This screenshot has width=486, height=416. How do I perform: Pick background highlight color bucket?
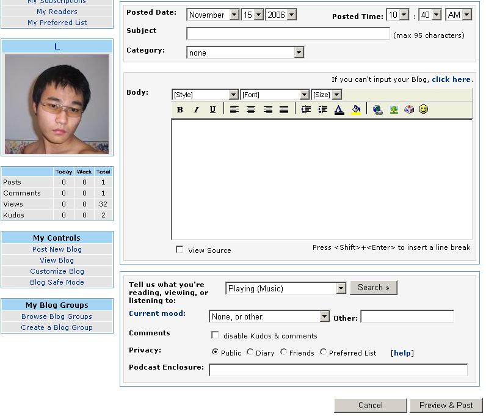(x=356, y=109)
